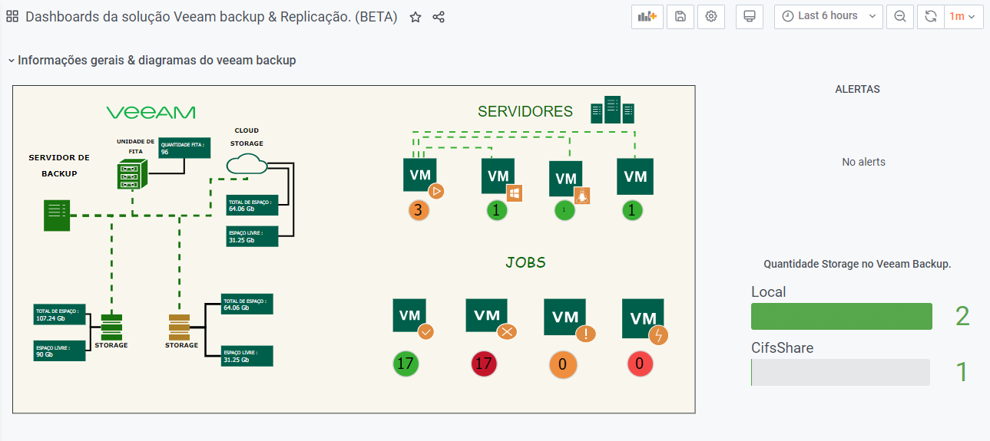Click the ALERTAS panel title
Screen dimensions: 990x441
[x=857, y=89]
